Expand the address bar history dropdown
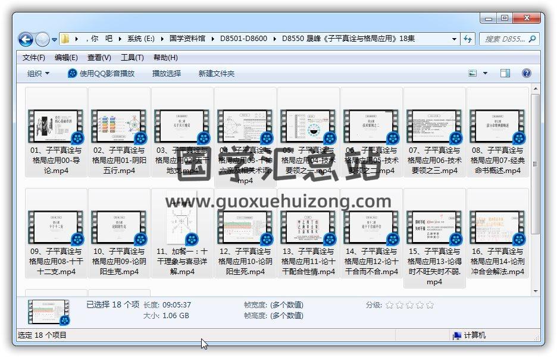The width and height of the screenshot is (557, 358). 455,39
